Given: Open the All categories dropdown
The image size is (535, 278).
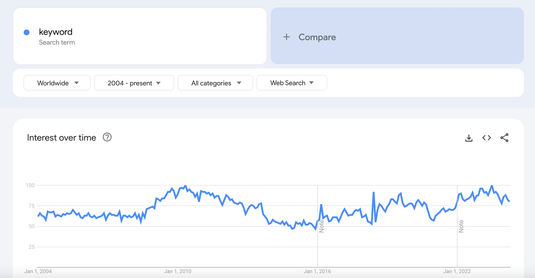Looking at the screenshot, I should click(215, 83).
